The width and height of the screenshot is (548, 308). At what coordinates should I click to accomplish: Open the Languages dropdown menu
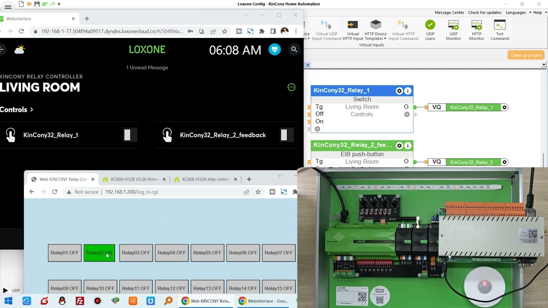point(518,12)
